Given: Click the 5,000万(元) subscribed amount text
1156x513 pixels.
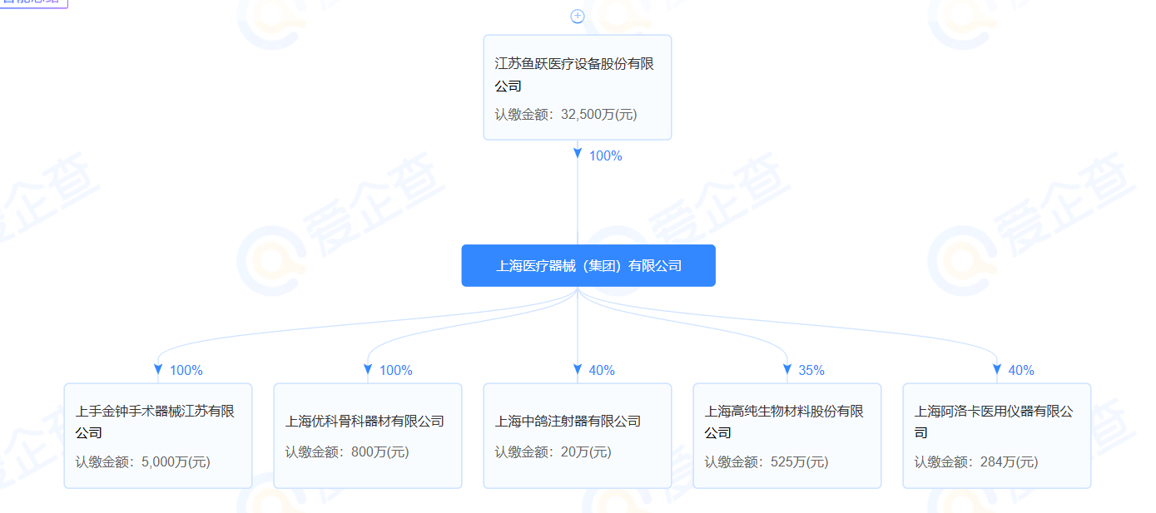Looking at the screenshot, I should 176,462.
